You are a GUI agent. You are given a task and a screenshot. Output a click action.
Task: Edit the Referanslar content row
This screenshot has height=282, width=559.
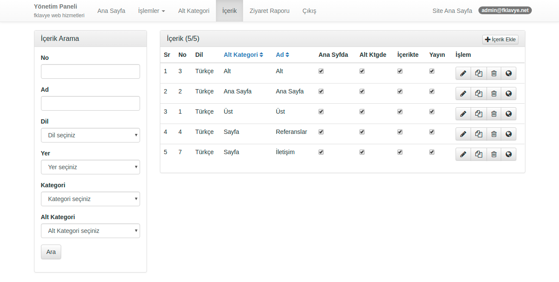tap(463, 134)
